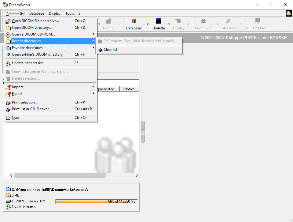This screenshot has height=222, width=293.
Task: Click the Recent directories folder icon
Action: [x=8, y=41]
